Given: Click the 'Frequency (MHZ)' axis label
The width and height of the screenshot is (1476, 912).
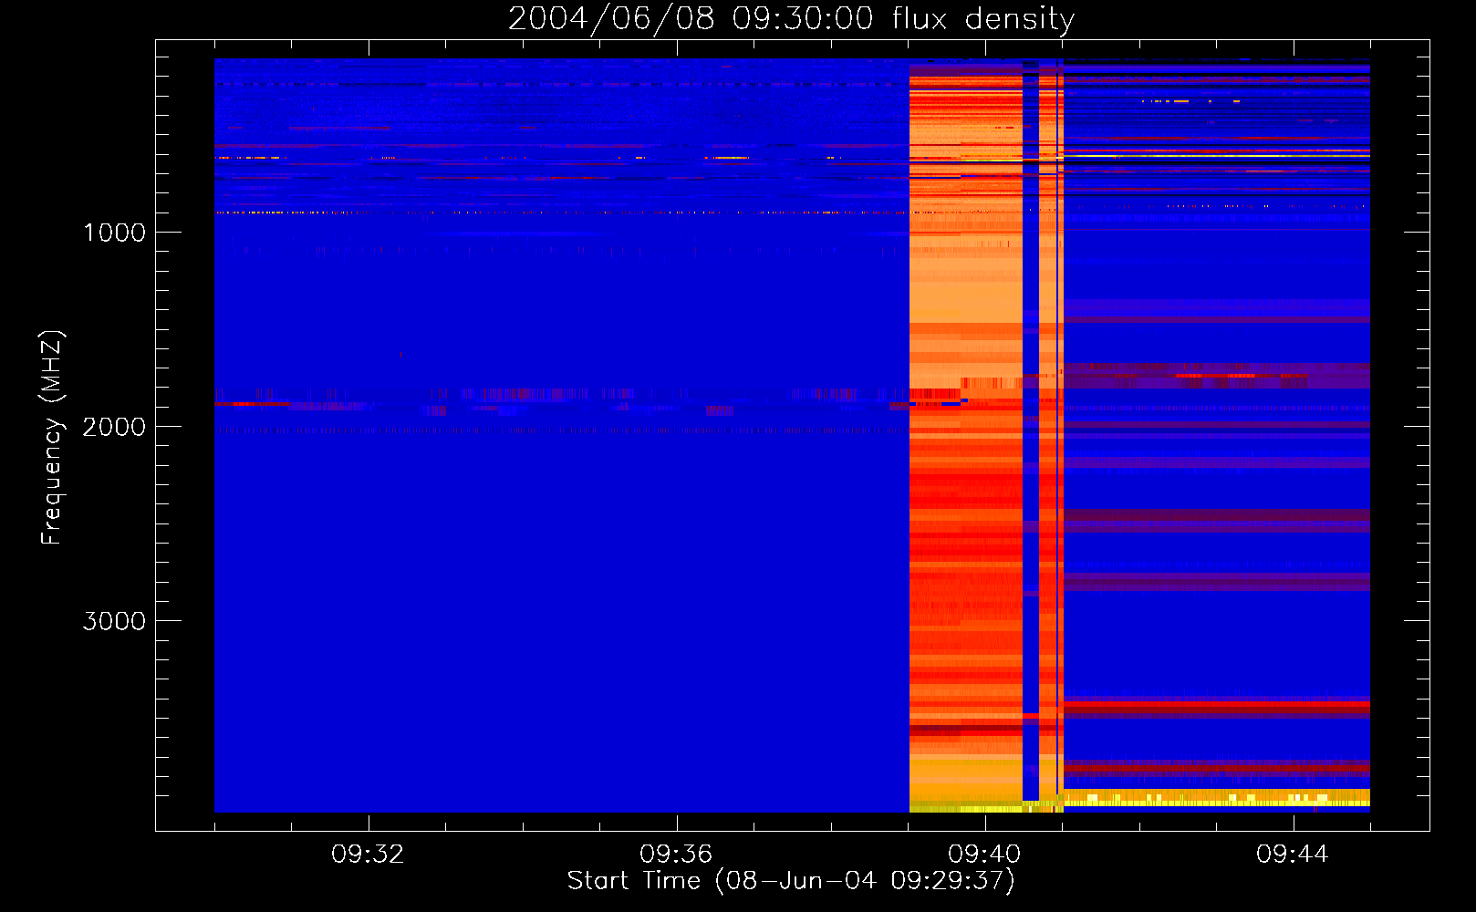Looking at the screenshot, I should coord(52,438).
